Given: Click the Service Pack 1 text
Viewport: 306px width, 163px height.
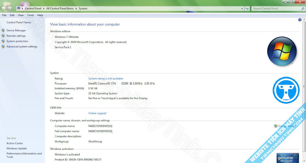Looking at the screenshot, I should [x=63, y=47].
